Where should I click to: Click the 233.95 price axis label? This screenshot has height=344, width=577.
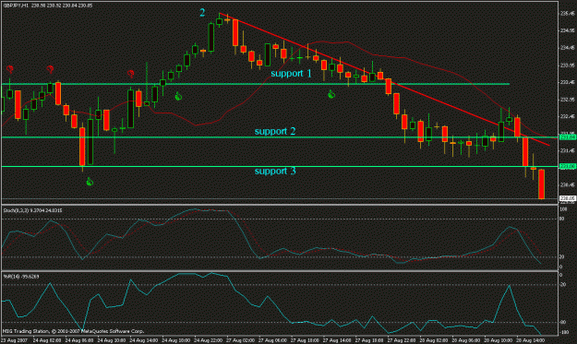[567, 65]
